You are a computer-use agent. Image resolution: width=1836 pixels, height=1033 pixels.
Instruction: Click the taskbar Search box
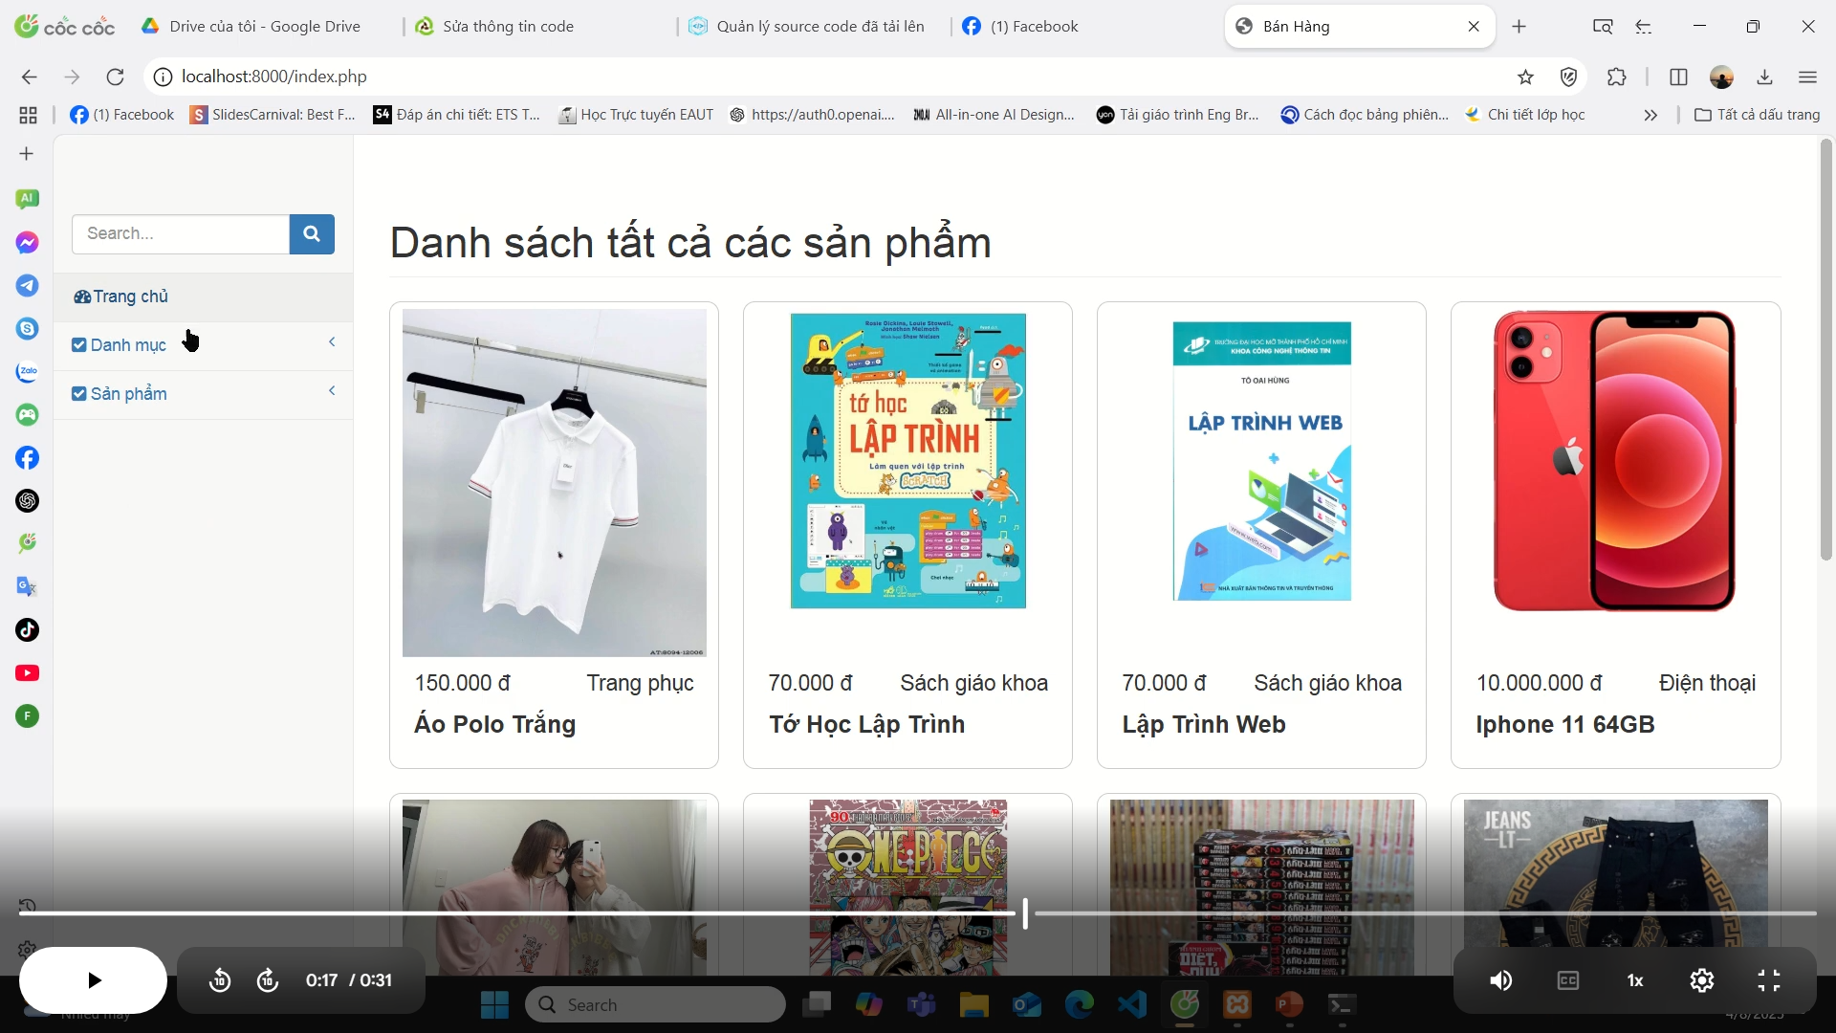(656, 1005)
